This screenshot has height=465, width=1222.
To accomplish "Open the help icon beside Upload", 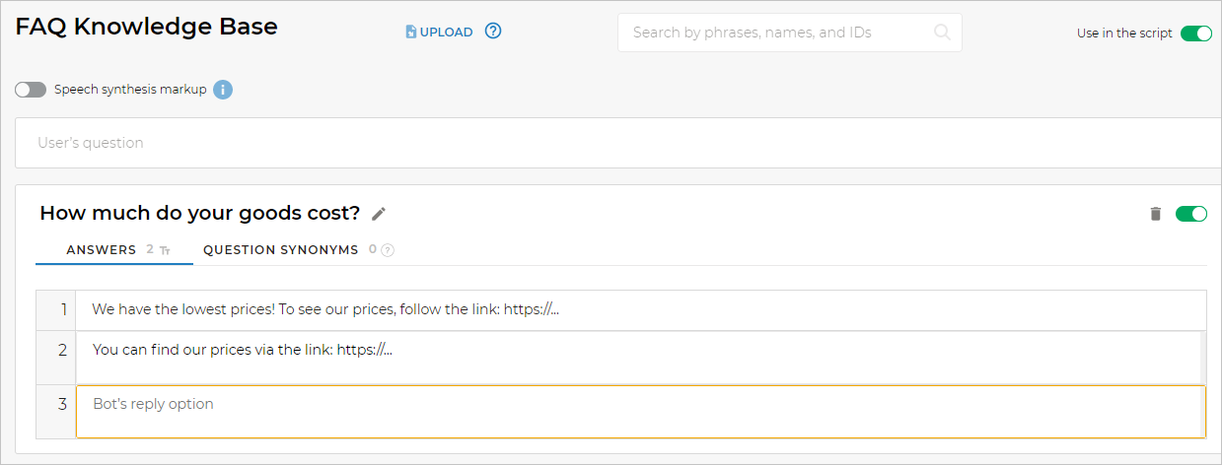I will [493, 32].
